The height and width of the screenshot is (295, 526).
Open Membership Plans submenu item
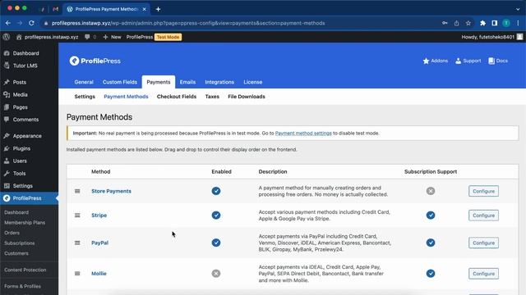point(25,222)
